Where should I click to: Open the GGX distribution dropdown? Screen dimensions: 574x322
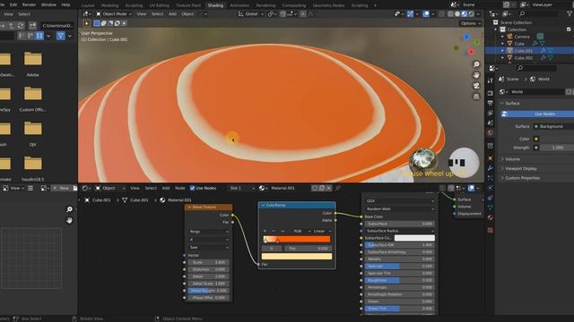coord(400,200)
